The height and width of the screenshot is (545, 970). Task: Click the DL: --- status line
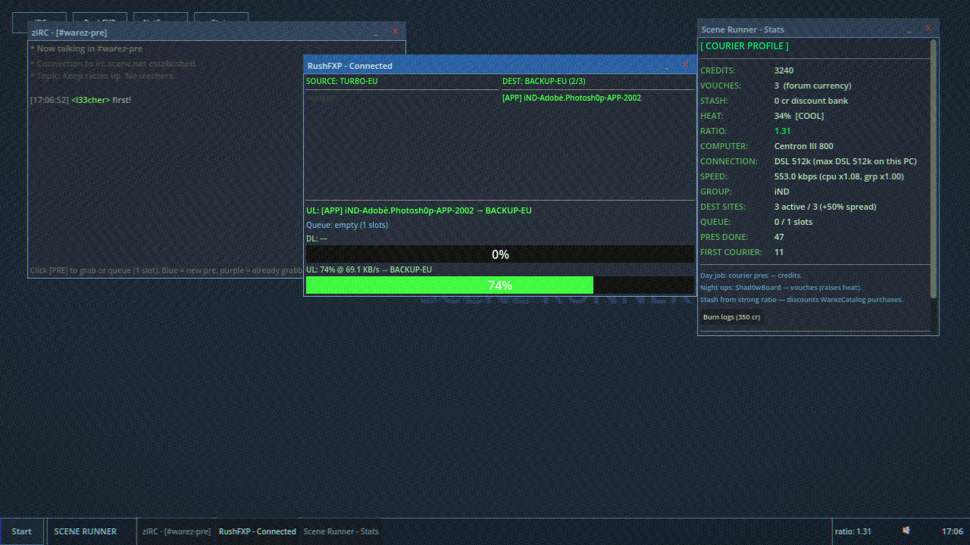point(317,238)
